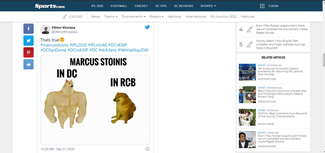Click CRICKET tag on 33 minutes ago article

pyautogui.click(x=262, y=65)
